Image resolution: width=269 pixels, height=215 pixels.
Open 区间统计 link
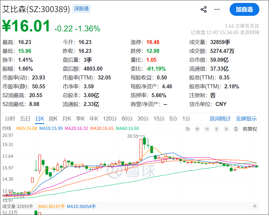pyautogui.click(x=221, y=119)
